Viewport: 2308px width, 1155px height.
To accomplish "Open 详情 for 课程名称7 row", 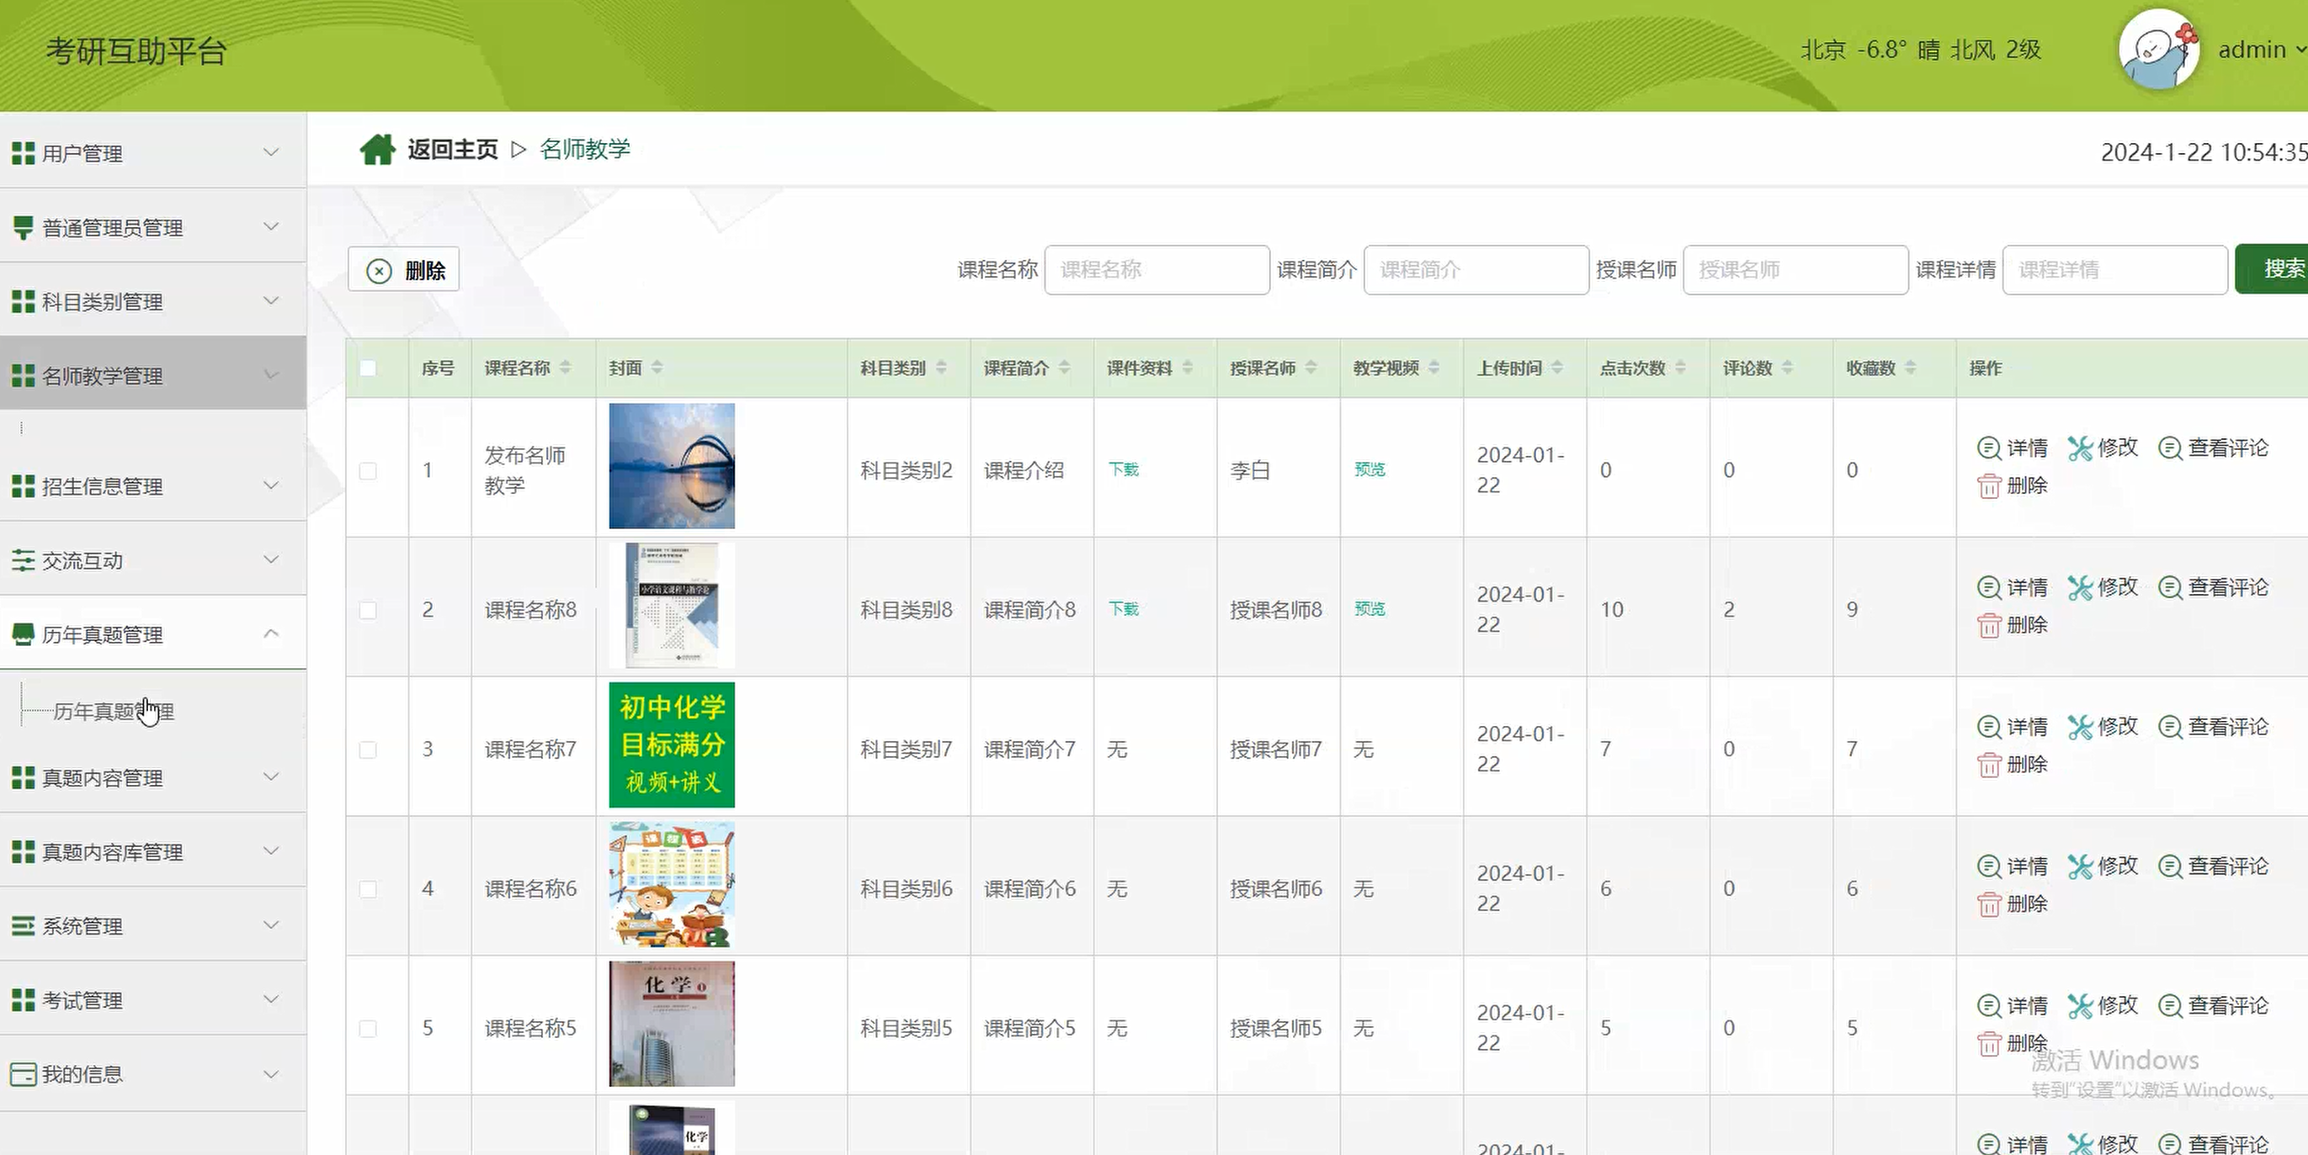I will [x=2013, y=727].
